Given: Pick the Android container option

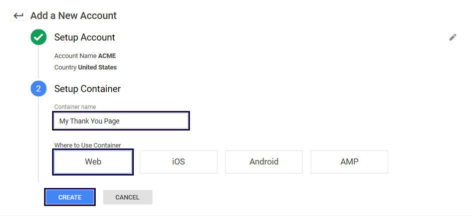Looking at the screenshot, I should 264,162.
